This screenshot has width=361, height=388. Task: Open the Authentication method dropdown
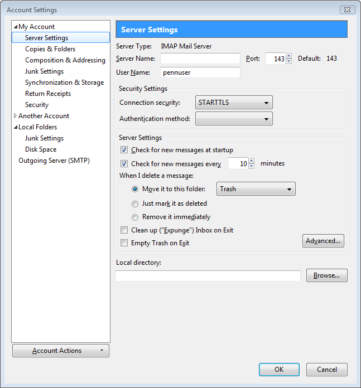[x=234, y=119]
